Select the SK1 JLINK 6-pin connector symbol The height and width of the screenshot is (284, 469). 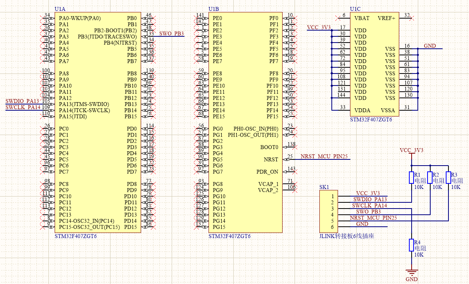pyautogui.click(x=329, y=211)
